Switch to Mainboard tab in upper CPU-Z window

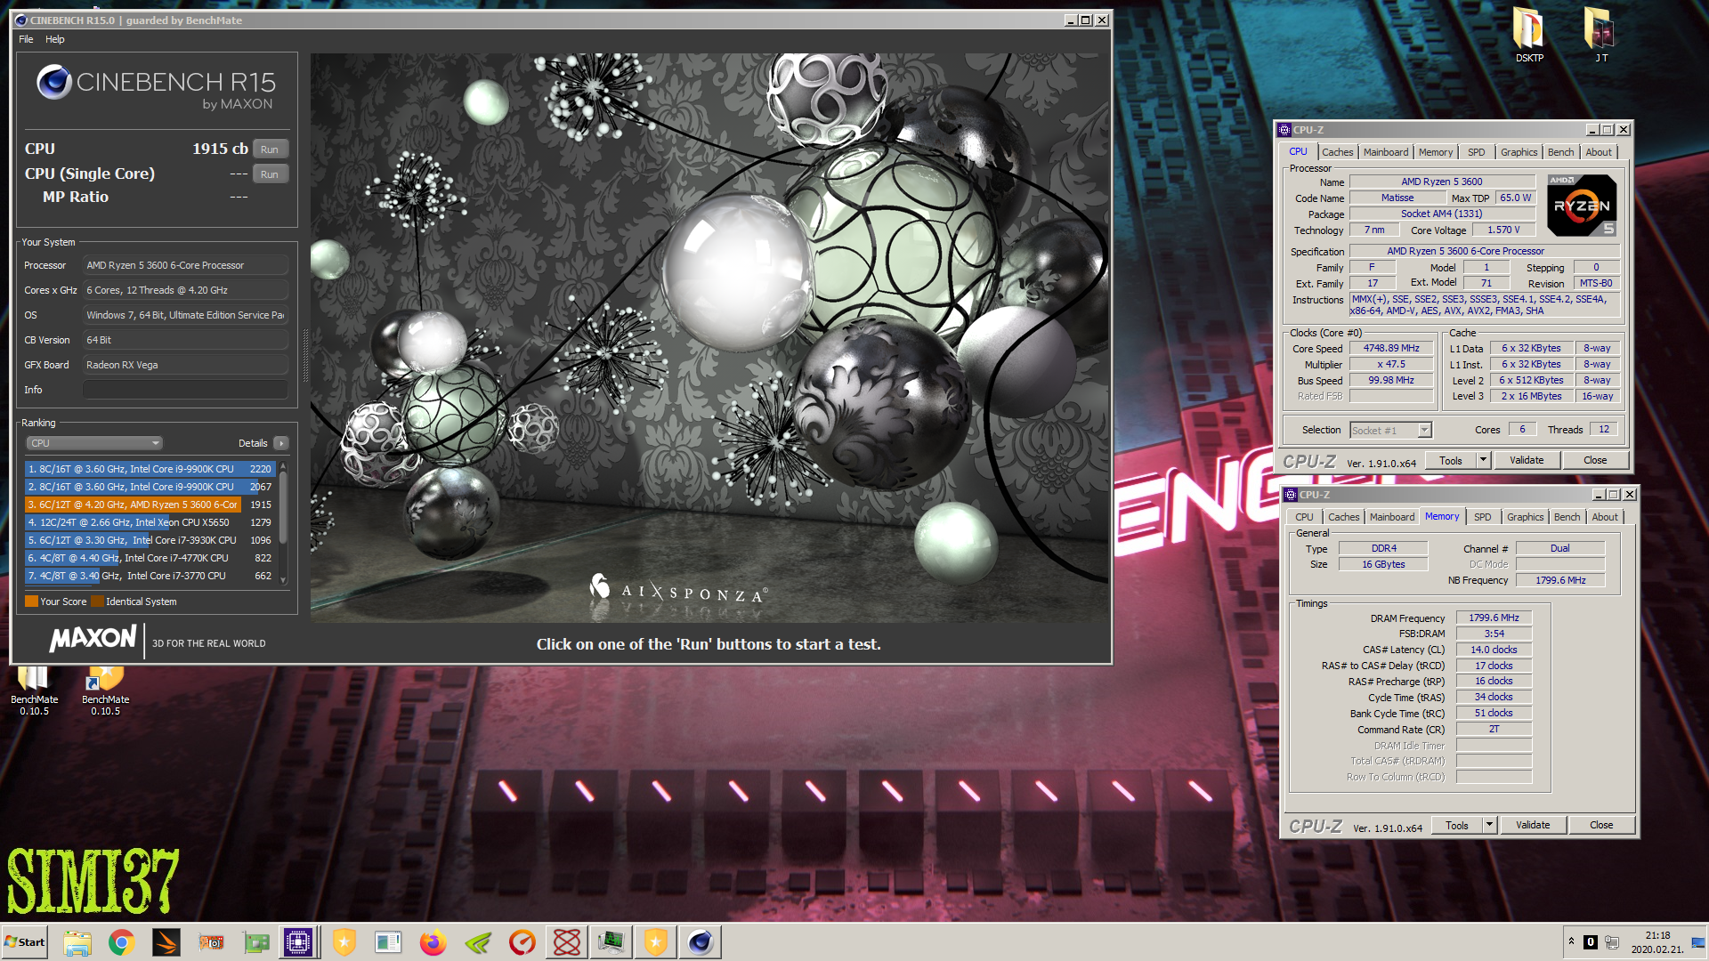(1386, 152)
